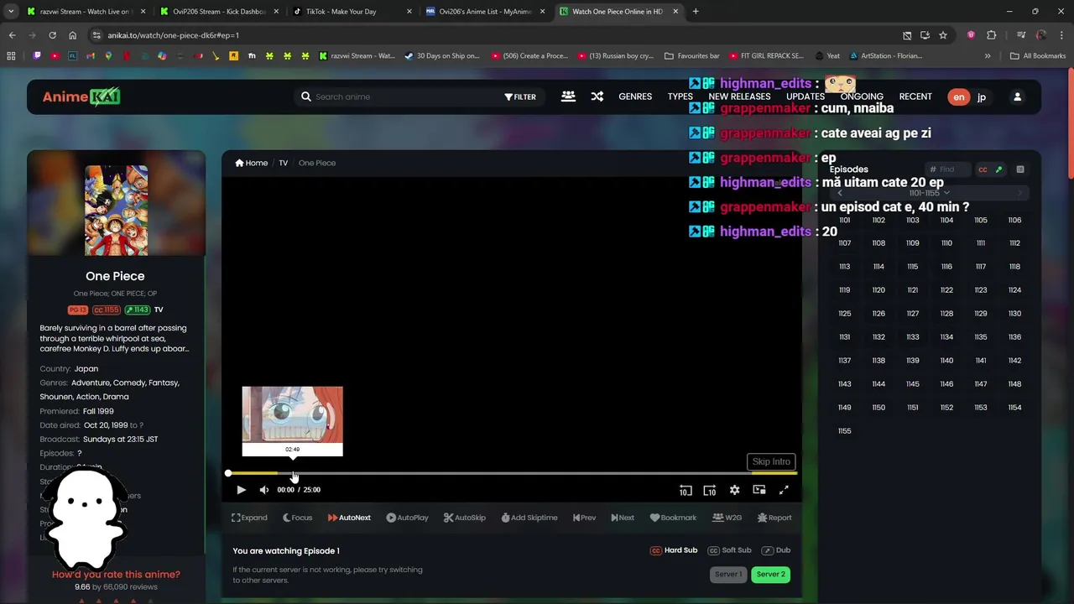Click the random shuffle icon in header

tap(597, 96)
